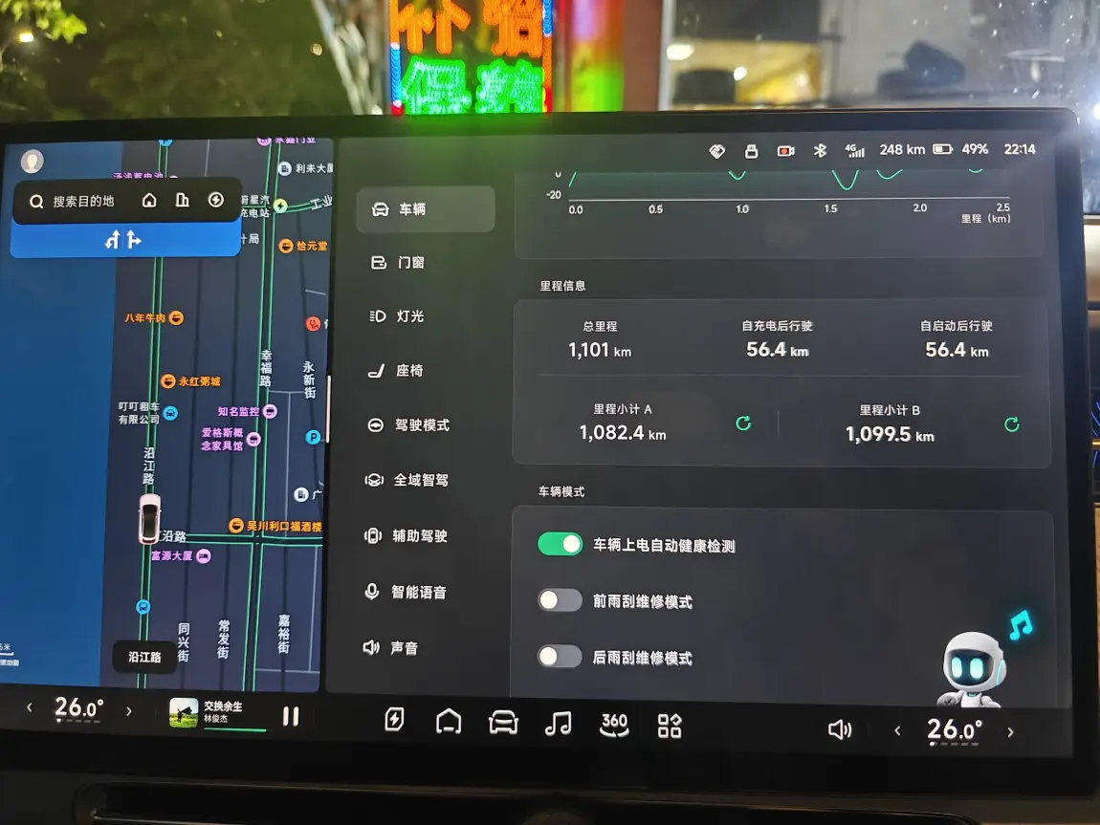Tap the 自充电后行驶 56.4 km value

coord(778,349)
